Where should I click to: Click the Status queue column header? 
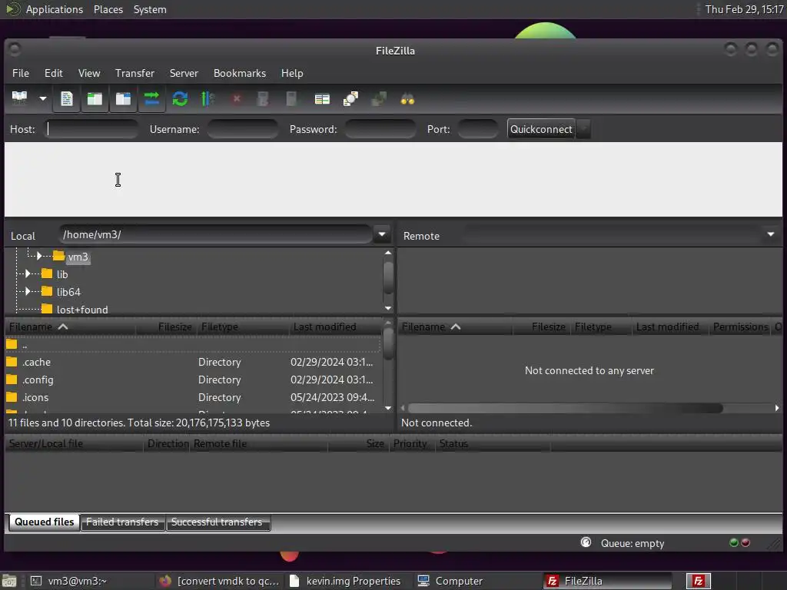(493, 443)
